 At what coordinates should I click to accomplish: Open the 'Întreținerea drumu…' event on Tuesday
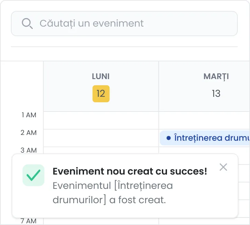tap(205, 138)
